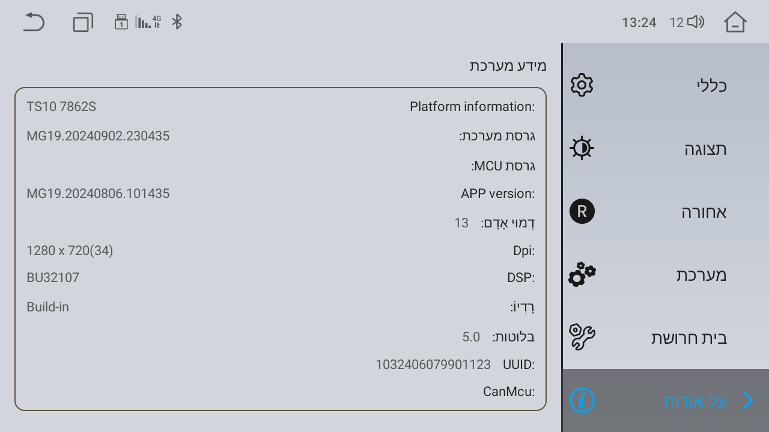Tap the back arrow icon
This screenshot has height=432, width=769.
pyautogui.click(x=34, y=22)
